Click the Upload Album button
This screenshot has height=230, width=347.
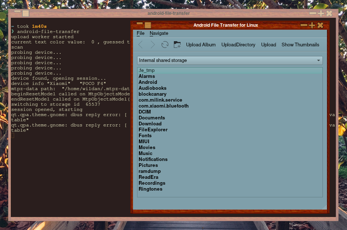(201, 45)
